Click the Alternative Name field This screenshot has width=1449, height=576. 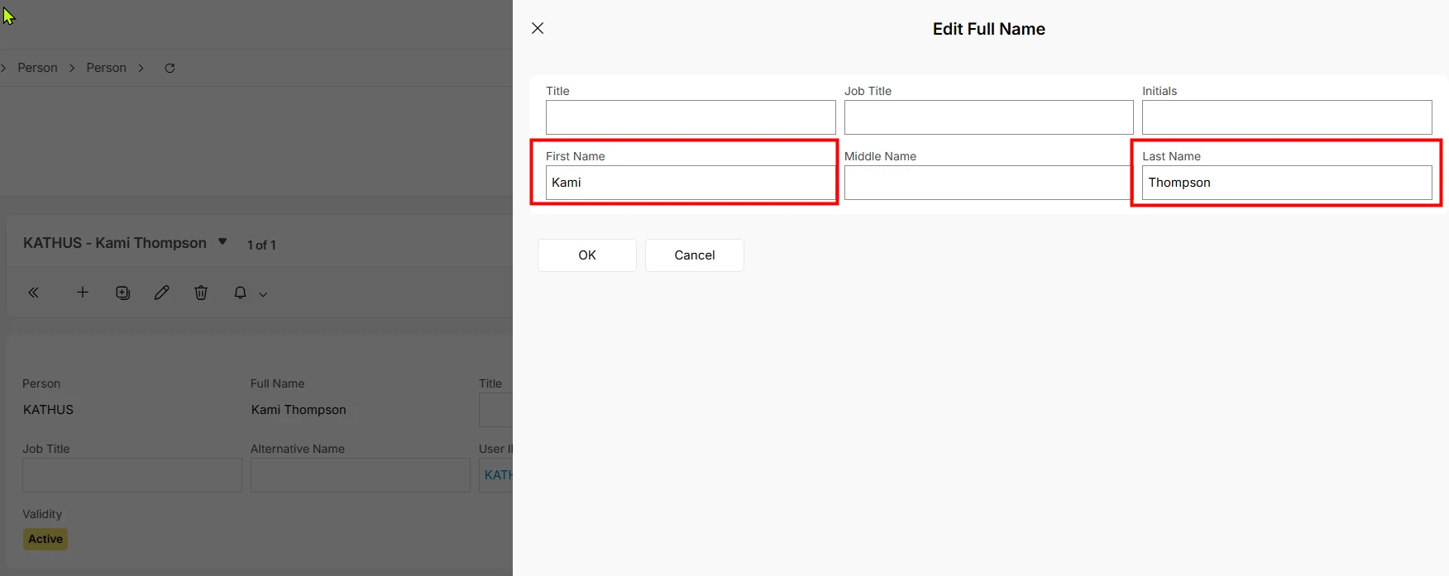click(360, 475)
